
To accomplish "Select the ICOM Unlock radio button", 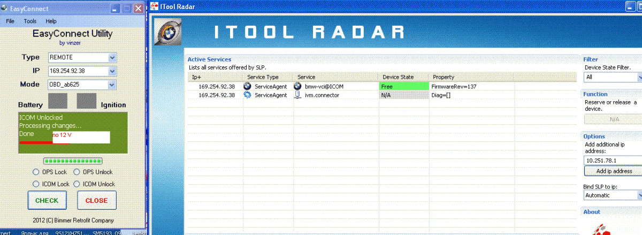I will point(77,184).
